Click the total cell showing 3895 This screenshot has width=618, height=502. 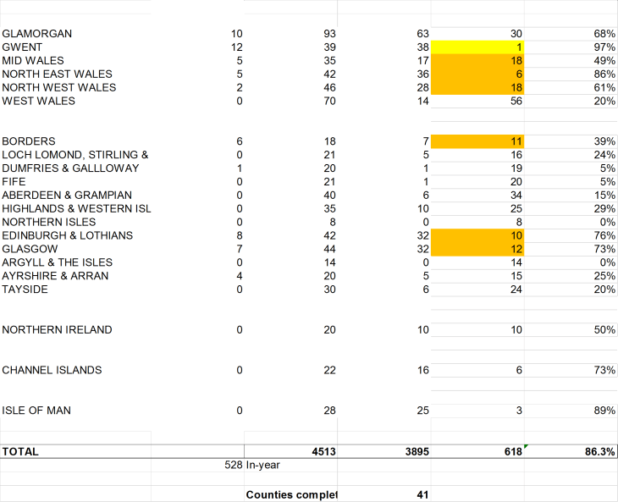click(x=384, y=452)
